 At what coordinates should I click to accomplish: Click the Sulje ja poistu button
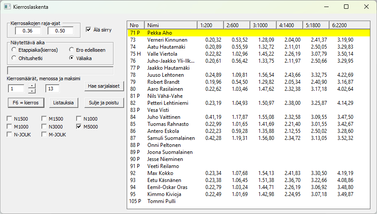click(x=102, y=103)
